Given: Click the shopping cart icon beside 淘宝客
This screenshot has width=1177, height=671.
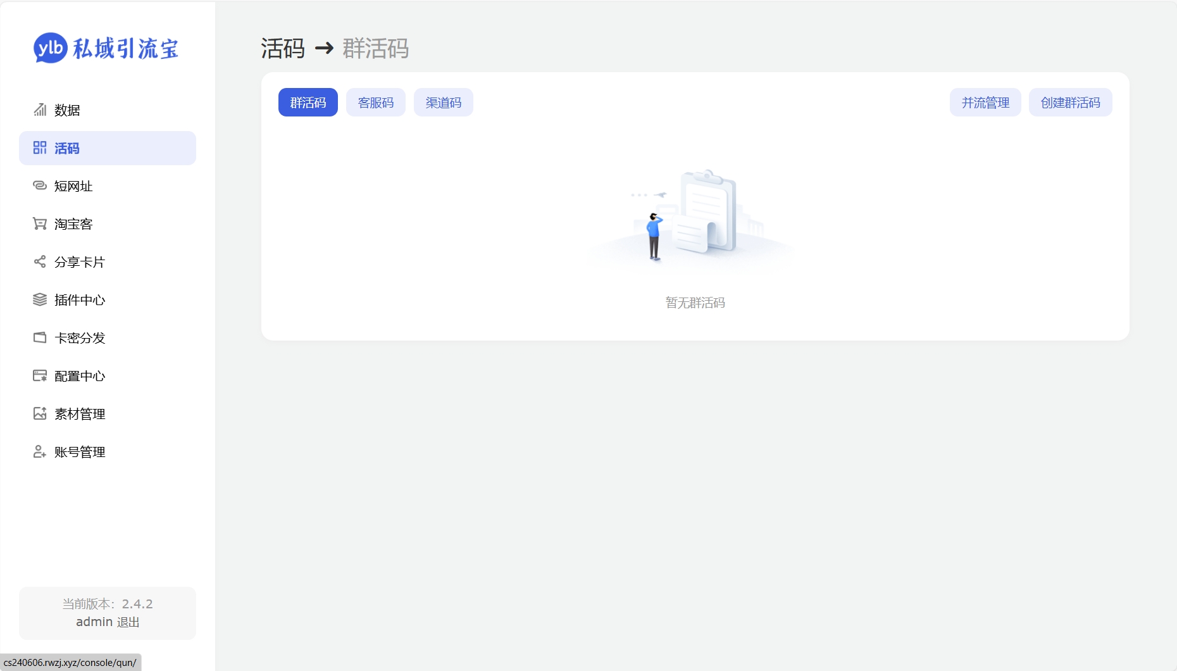Looking at the screenshot, I should click(40, 224).
